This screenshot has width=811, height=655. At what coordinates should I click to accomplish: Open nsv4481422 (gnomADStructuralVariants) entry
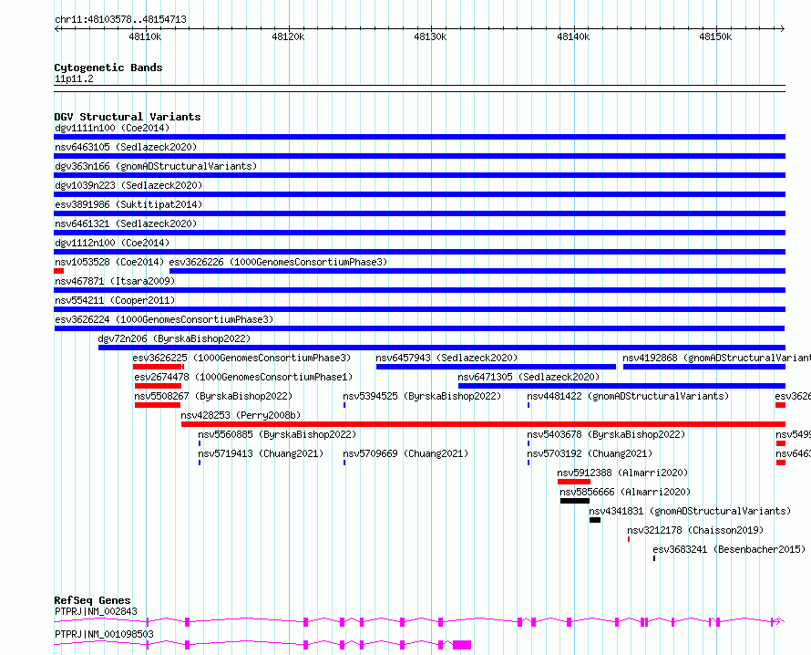click(x=628, y=396)
